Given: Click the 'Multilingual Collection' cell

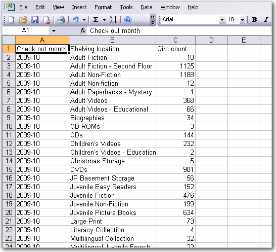Looking at the screenshot, I should 112,238.
